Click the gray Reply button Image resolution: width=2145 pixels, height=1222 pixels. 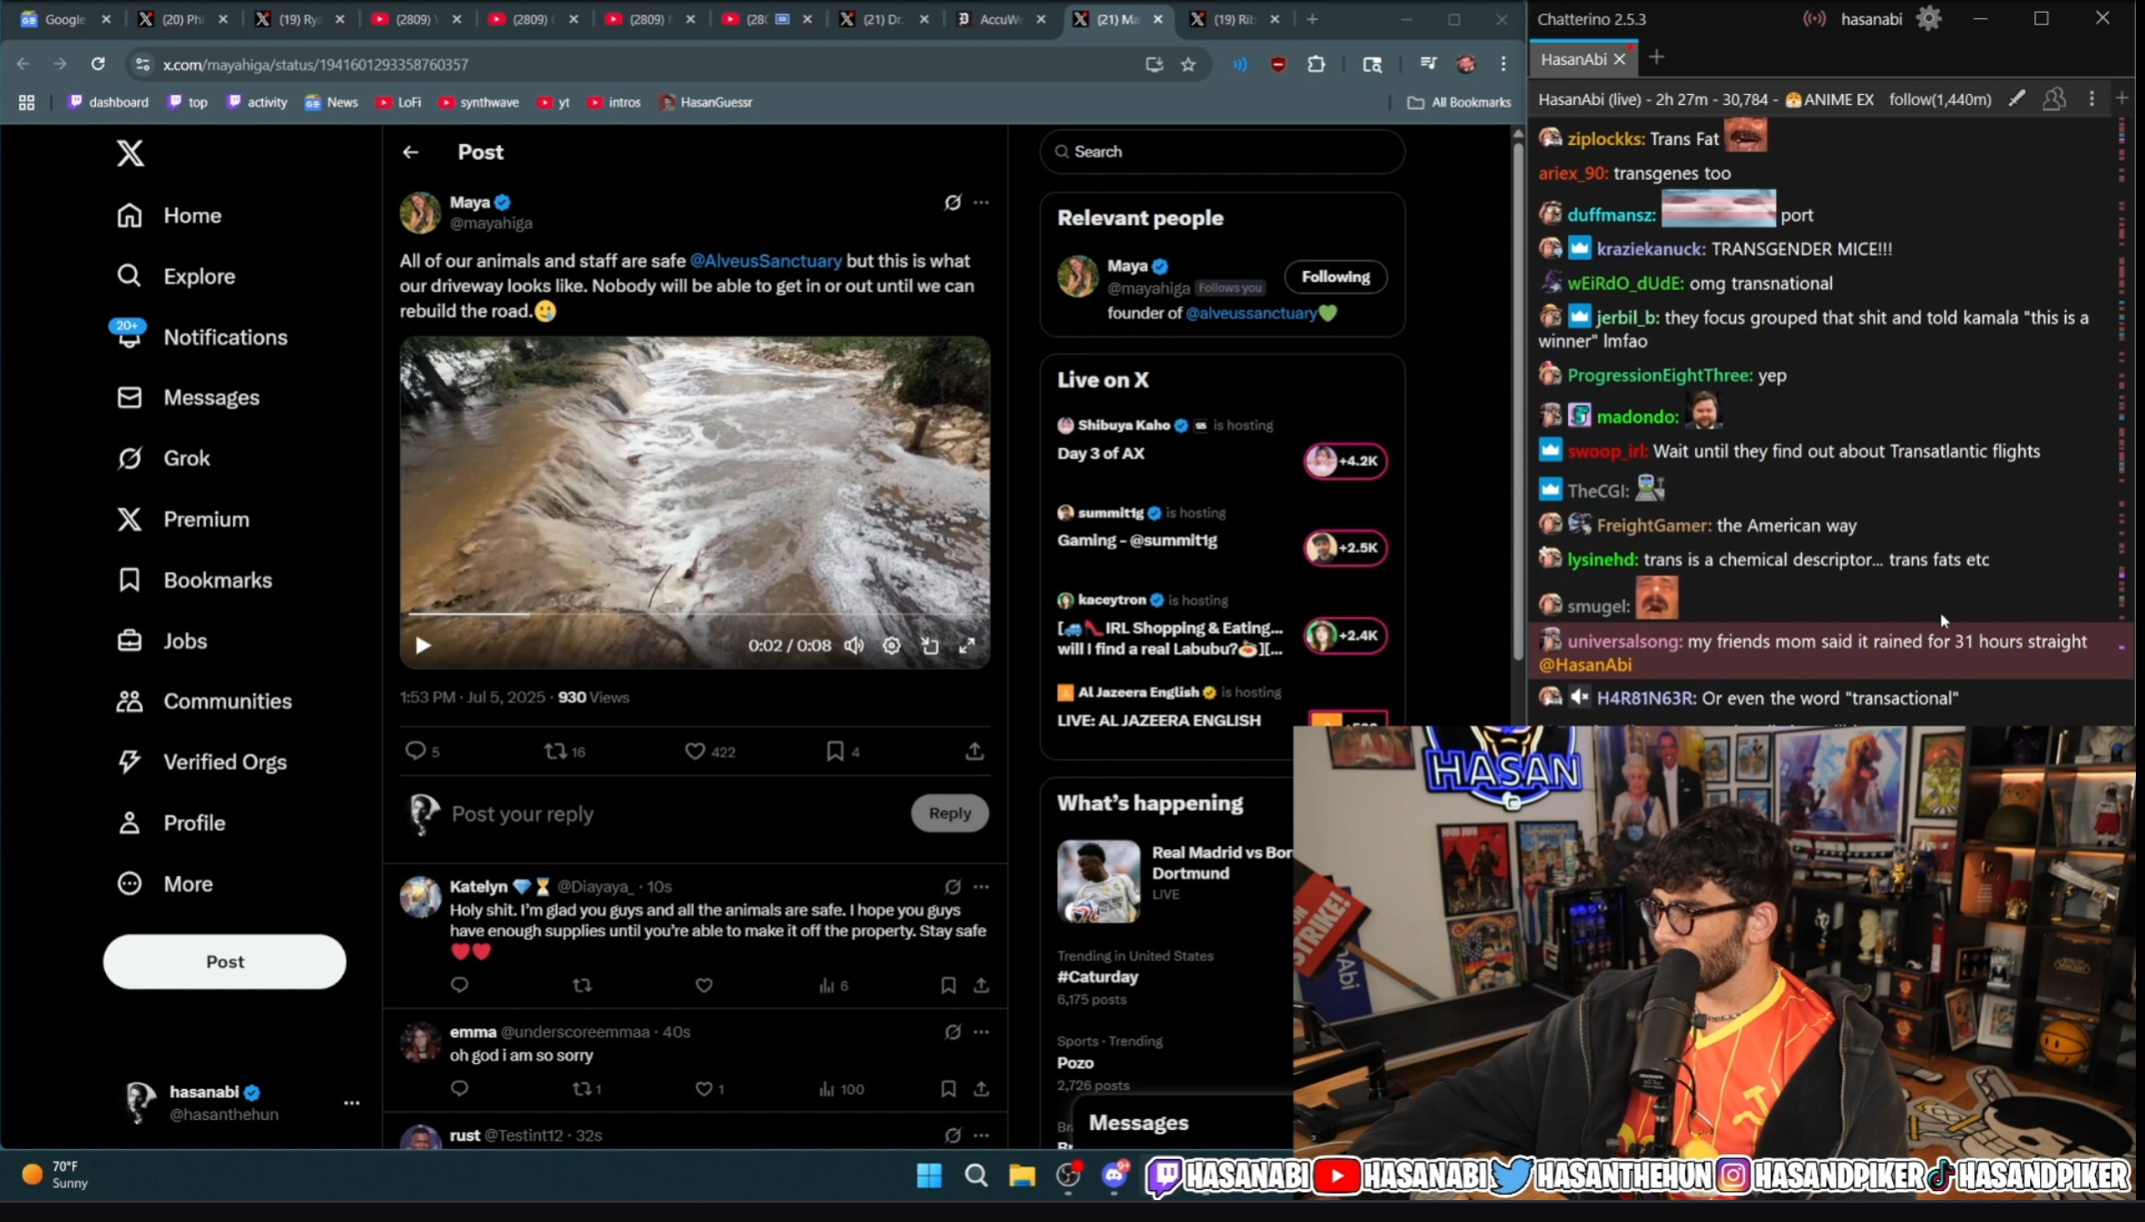click(x=949, y=813)
